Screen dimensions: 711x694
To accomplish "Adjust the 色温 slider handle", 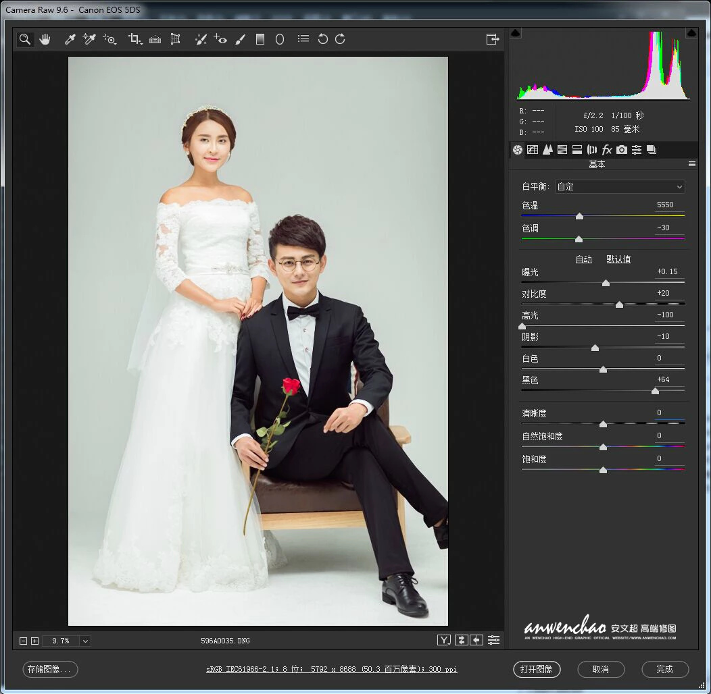I will (579, 217).
